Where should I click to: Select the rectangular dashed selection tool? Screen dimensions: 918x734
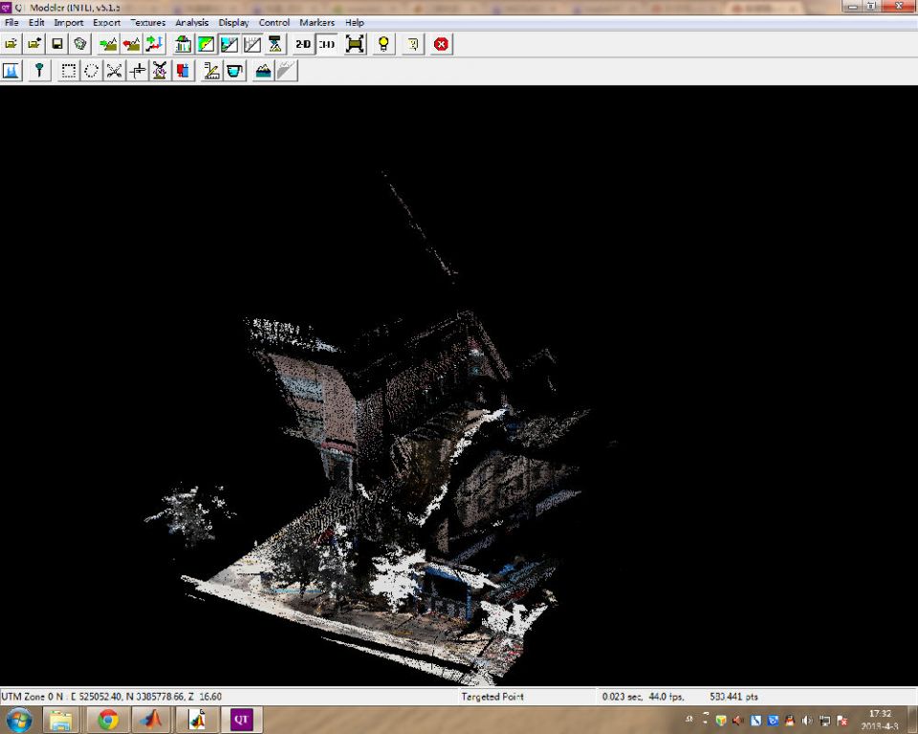[68, 71]
